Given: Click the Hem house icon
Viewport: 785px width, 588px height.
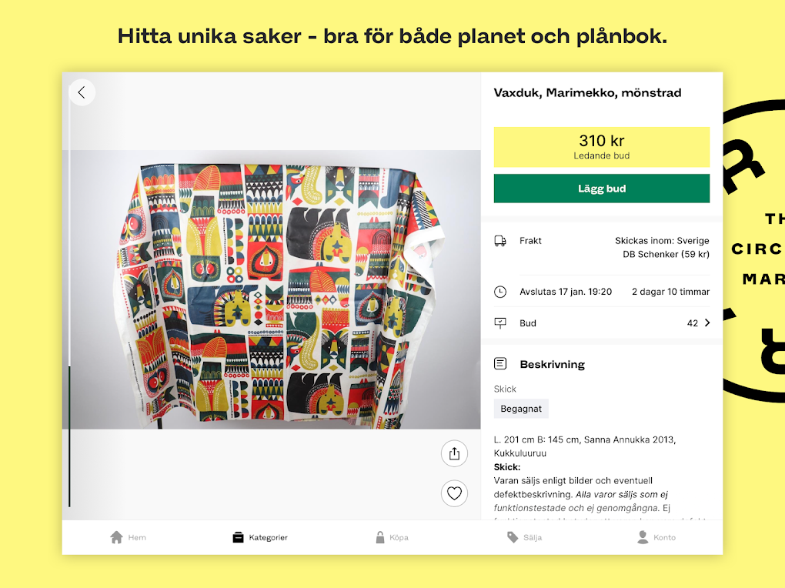Looking at the screenshot, I should (x=117, y=537).
